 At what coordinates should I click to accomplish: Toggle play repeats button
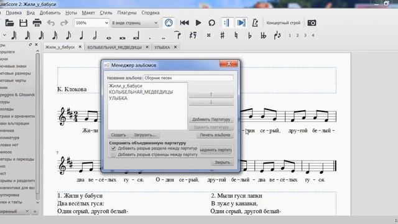click(226, 23)
